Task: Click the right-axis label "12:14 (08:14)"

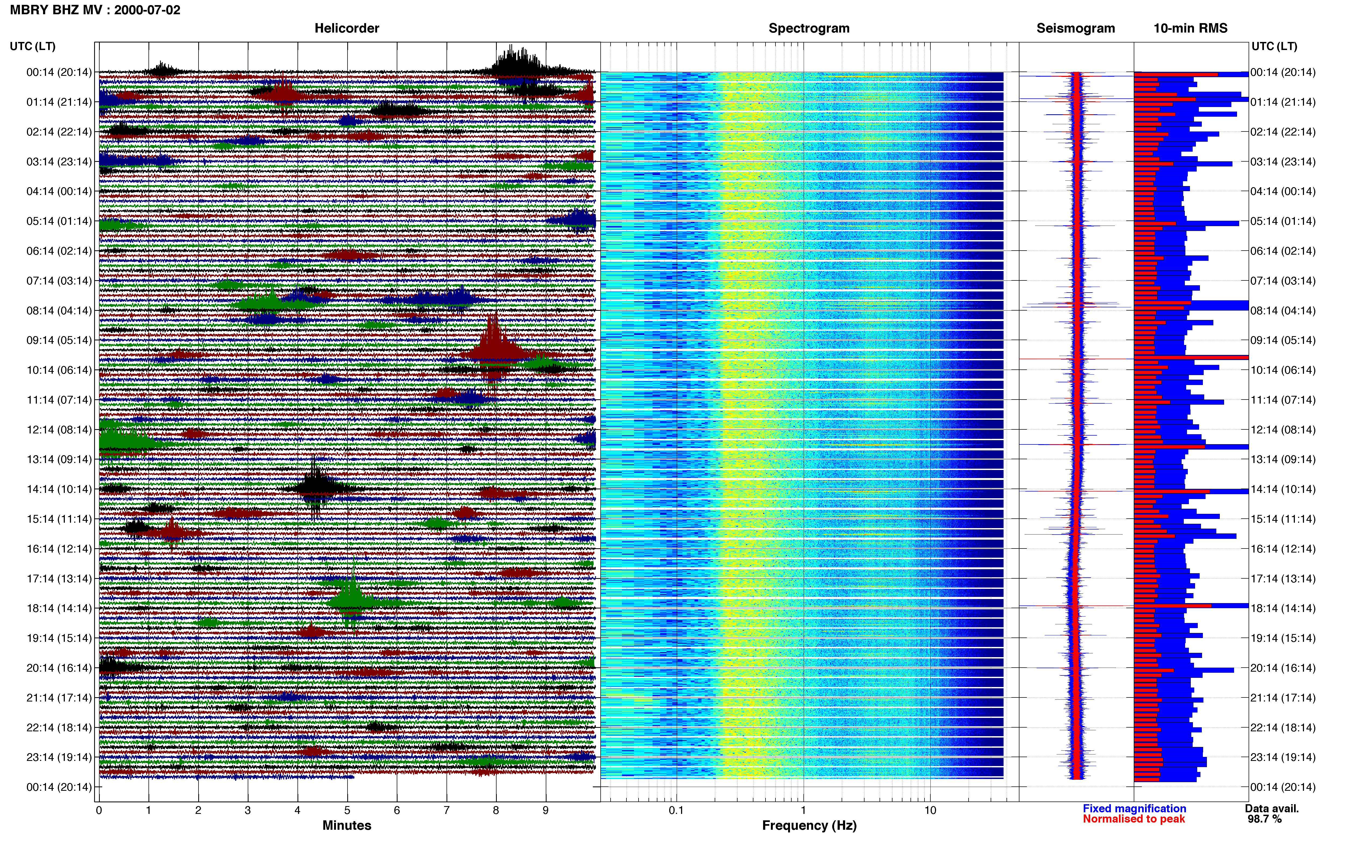Action: (x=1283, y=430)
